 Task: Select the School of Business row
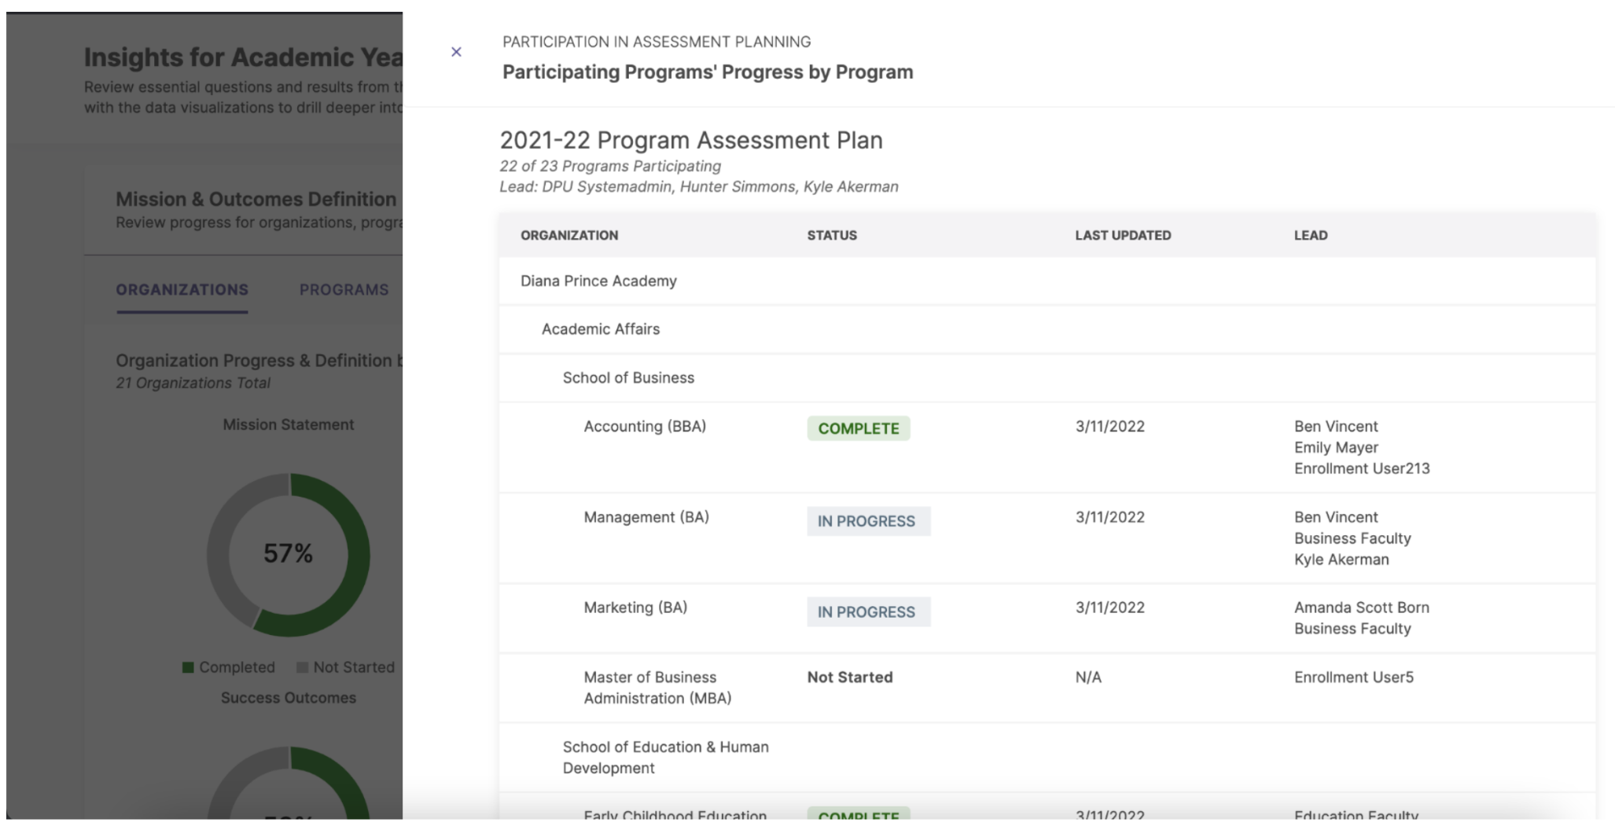1047,378
